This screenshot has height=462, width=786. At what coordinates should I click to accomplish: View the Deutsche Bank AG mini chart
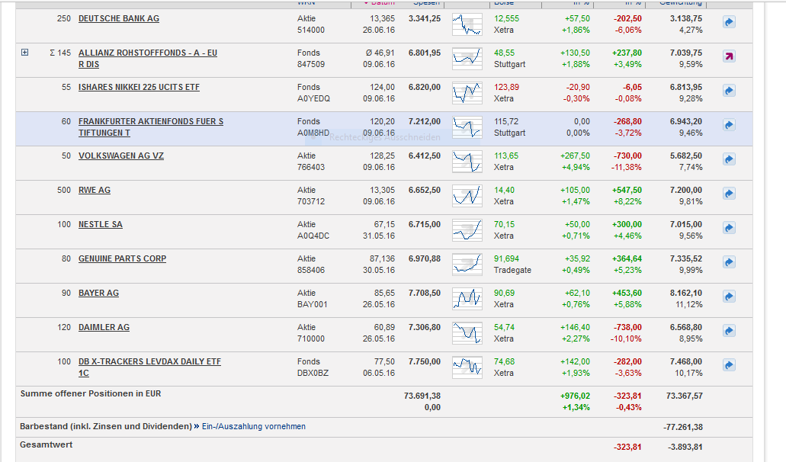pyautogui.click(x=467, y=24)
